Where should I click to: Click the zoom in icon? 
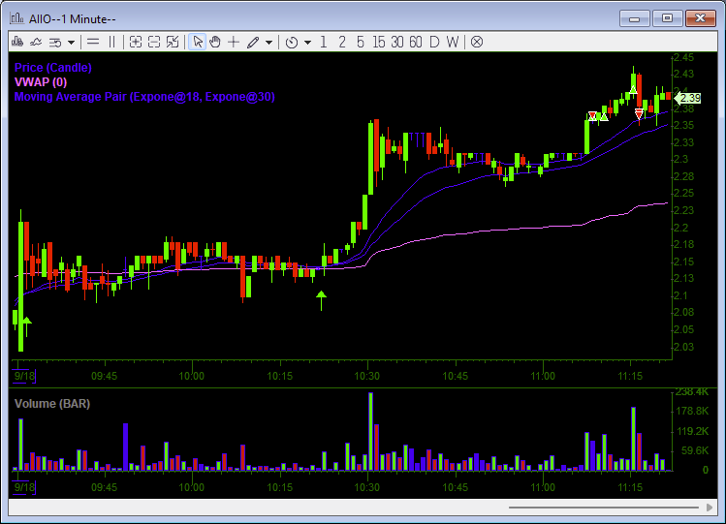[135, 42]
